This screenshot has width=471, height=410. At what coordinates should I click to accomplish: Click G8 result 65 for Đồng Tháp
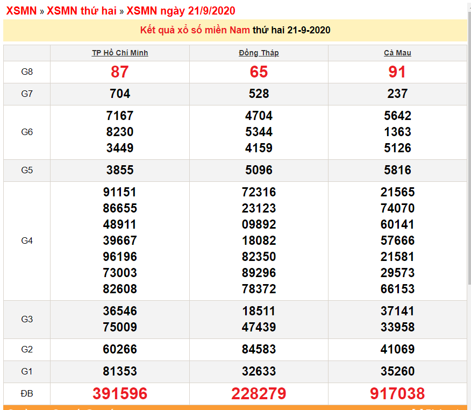(x=259, y=72)
